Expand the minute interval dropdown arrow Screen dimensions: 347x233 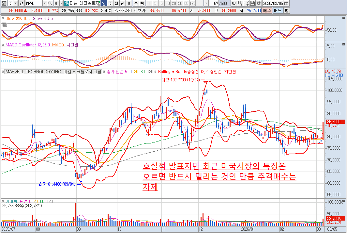(x=206, y=3)
